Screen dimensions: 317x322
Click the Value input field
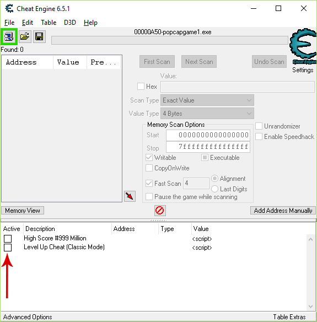pos(238,87)
